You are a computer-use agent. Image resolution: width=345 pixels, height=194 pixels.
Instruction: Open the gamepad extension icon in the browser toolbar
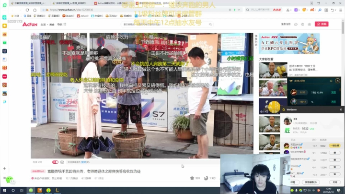pyautogui.click(x=312, y=10)
